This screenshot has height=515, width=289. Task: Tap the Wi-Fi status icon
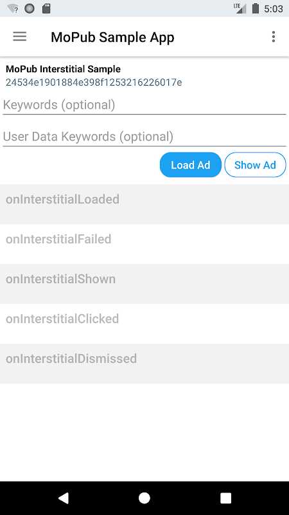[13, 9]
